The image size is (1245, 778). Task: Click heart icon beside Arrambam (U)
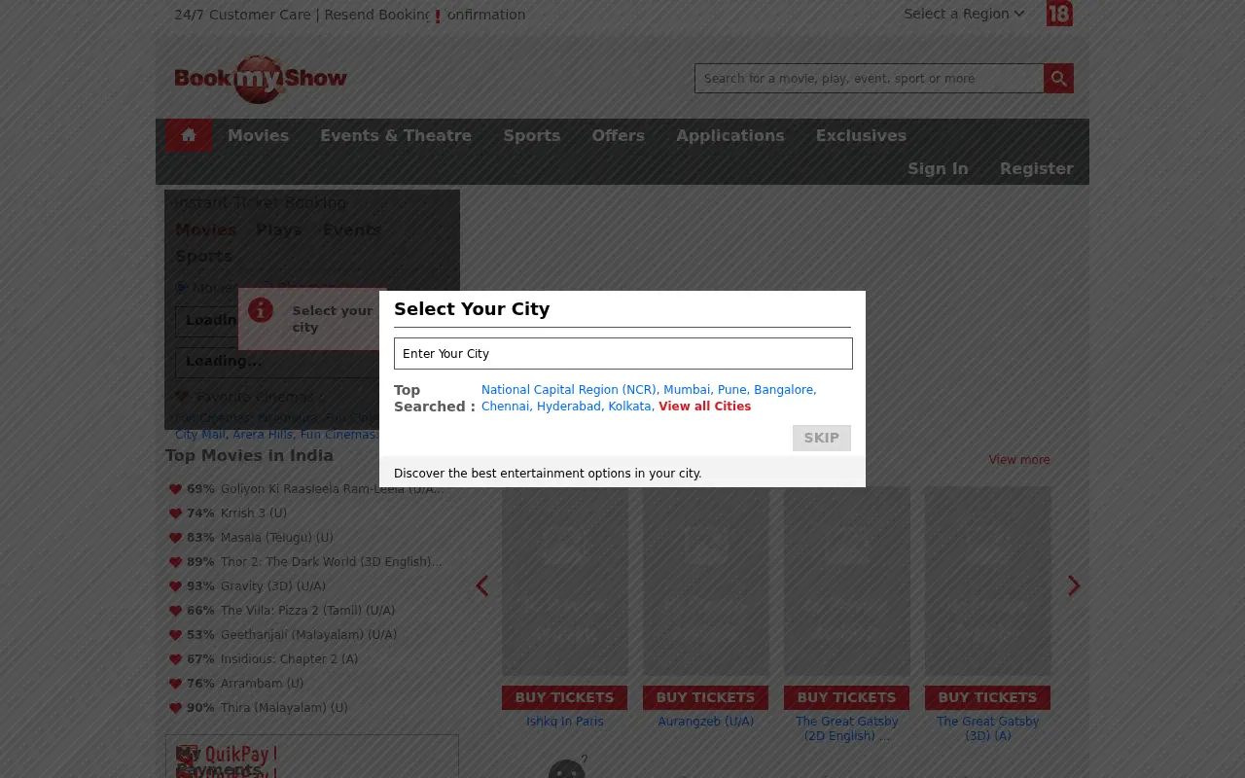(175, 684)
